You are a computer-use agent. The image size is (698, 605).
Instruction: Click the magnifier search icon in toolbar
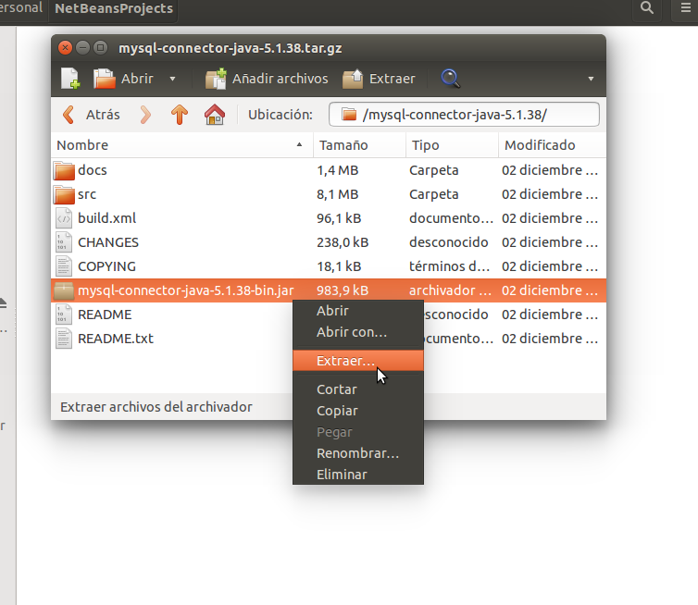point(450,79)
